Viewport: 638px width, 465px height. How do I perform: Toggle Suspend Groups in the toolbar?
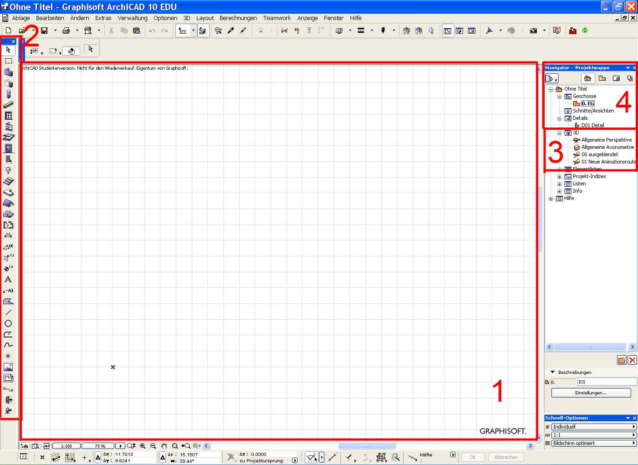(203, 31)
